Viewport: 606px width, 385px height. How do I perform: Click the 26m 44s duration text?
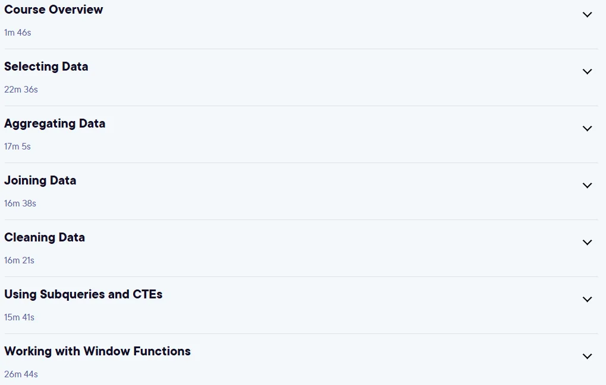tap(21, 374)
